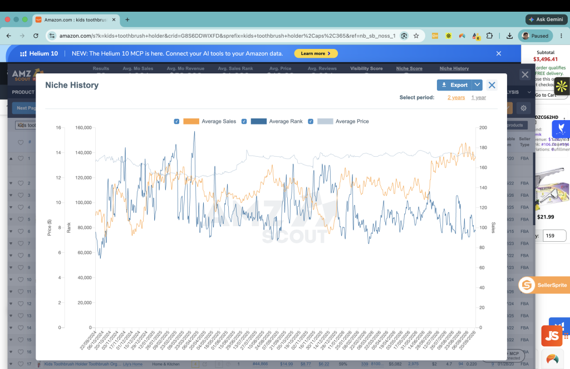This screenshot has width=570, height=369.
Task: Click the quantity field showing 159
Action: pos(554,236)
